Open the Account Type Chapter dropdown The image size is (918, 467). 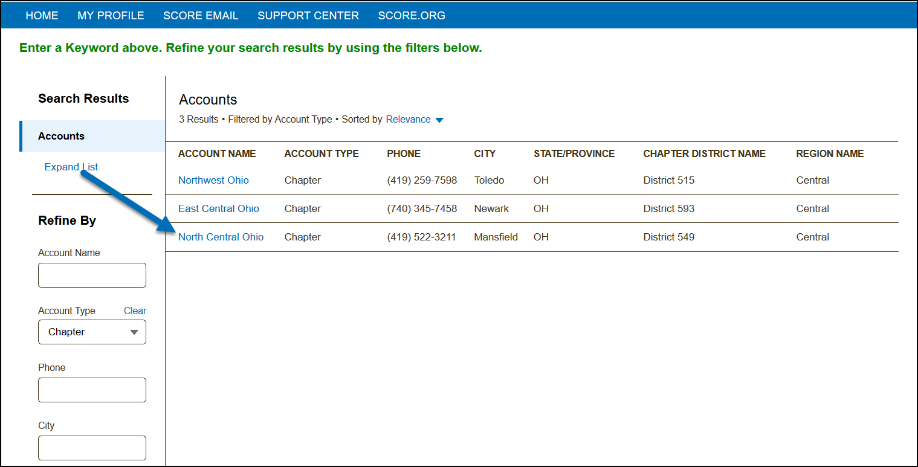click(x=92, y=332)
